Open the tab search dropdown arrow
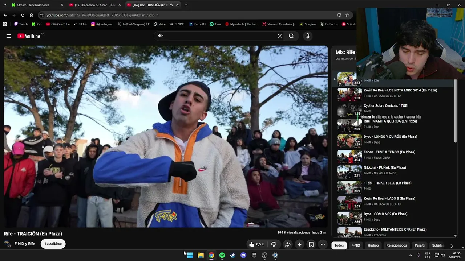 pos(5,5)
